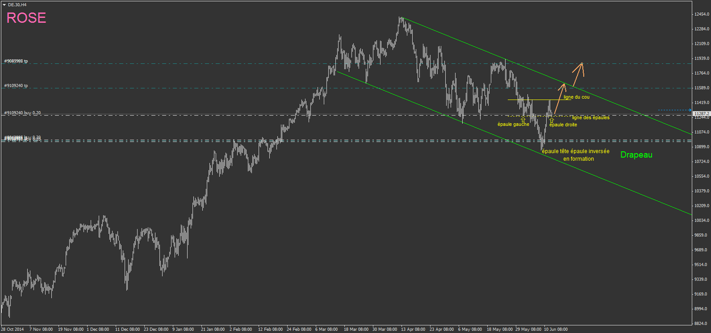Click the 12284.0 price scale label
The image size is (711, 333).
click(x=702, y=29)
